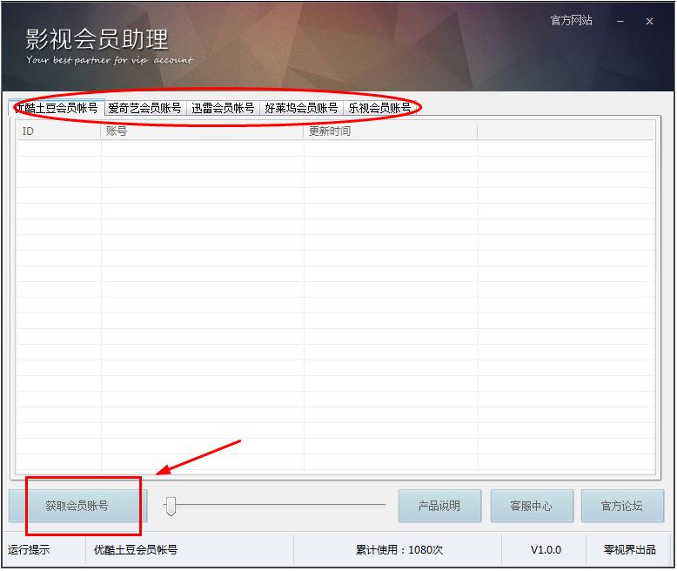Click the 累计使用 counter in status bar
This screenshot has height=571, width=677.
click(x=399, y=550)
